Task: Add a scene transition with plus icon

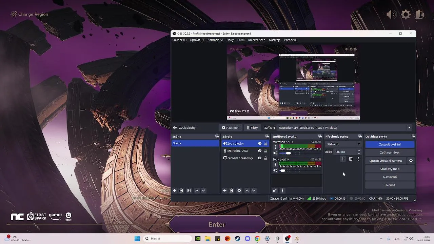Action: click(343, 159)
